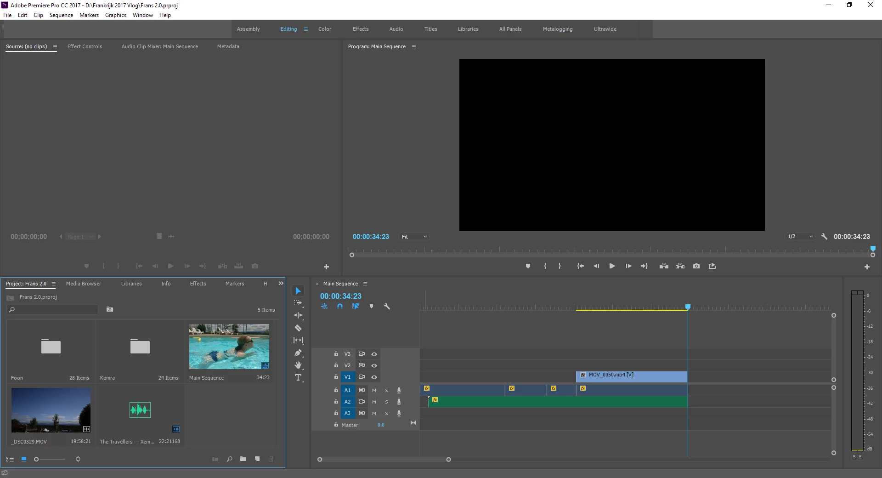Select the Type tool

pyautogui.click(x=298, y=377)
